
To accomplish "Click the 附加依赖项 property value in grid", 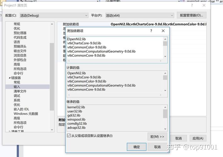I will [158, 24].
